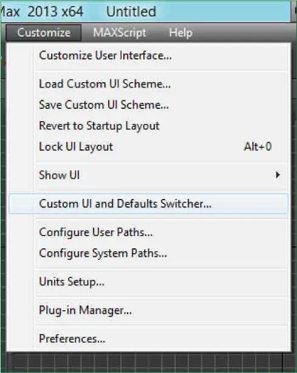This screenshot has height=373, width=297.
Task: Select Load Custom UI Scheme...
Action: (x=148, y=84)
